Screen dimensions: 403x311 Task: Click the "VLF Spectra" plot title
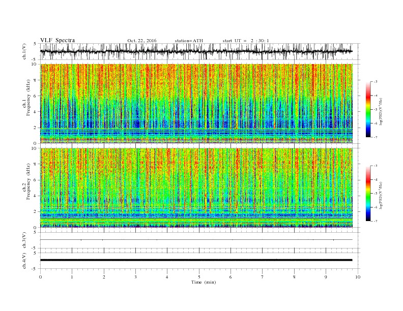57,40
